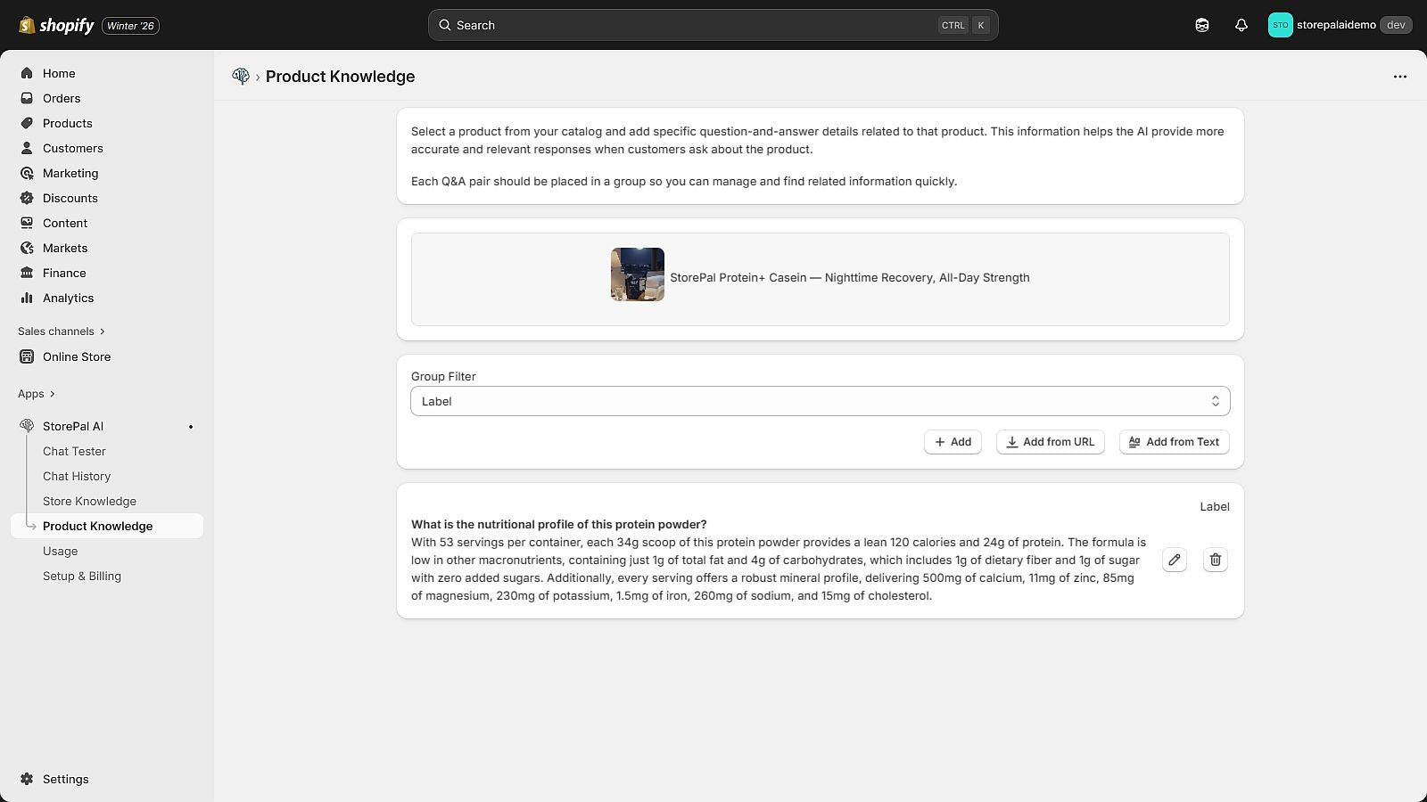The image size is (1427, 802).
Task: Click the Product Knowledge page title
Action: pyautogui.click(x=341, y=77)
